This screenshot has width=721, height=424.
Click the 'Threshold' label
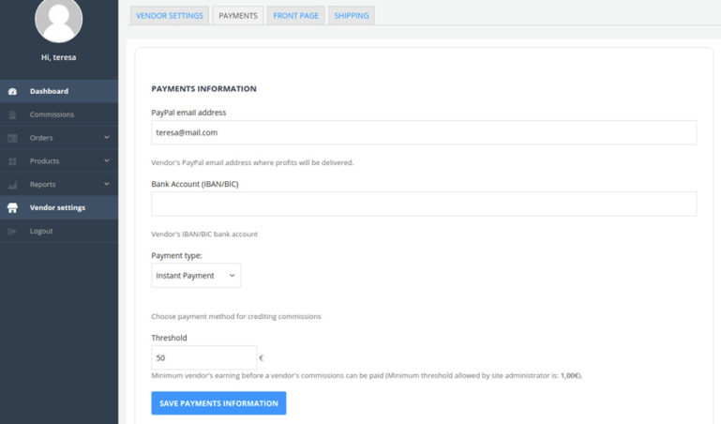coord(169,338)
